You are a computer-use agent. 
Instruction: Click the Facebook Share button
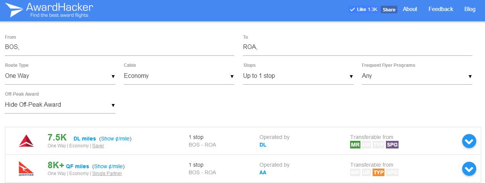click(x=389, y=9)
